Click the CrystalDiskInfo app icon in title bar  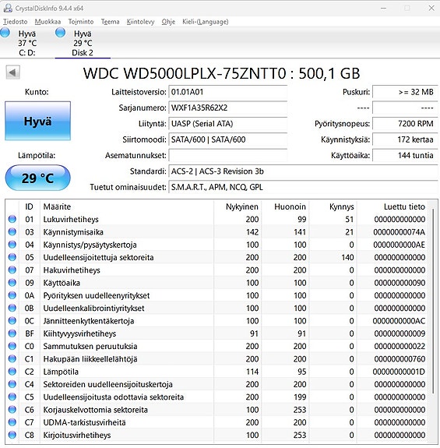click(x=8, y=8)
